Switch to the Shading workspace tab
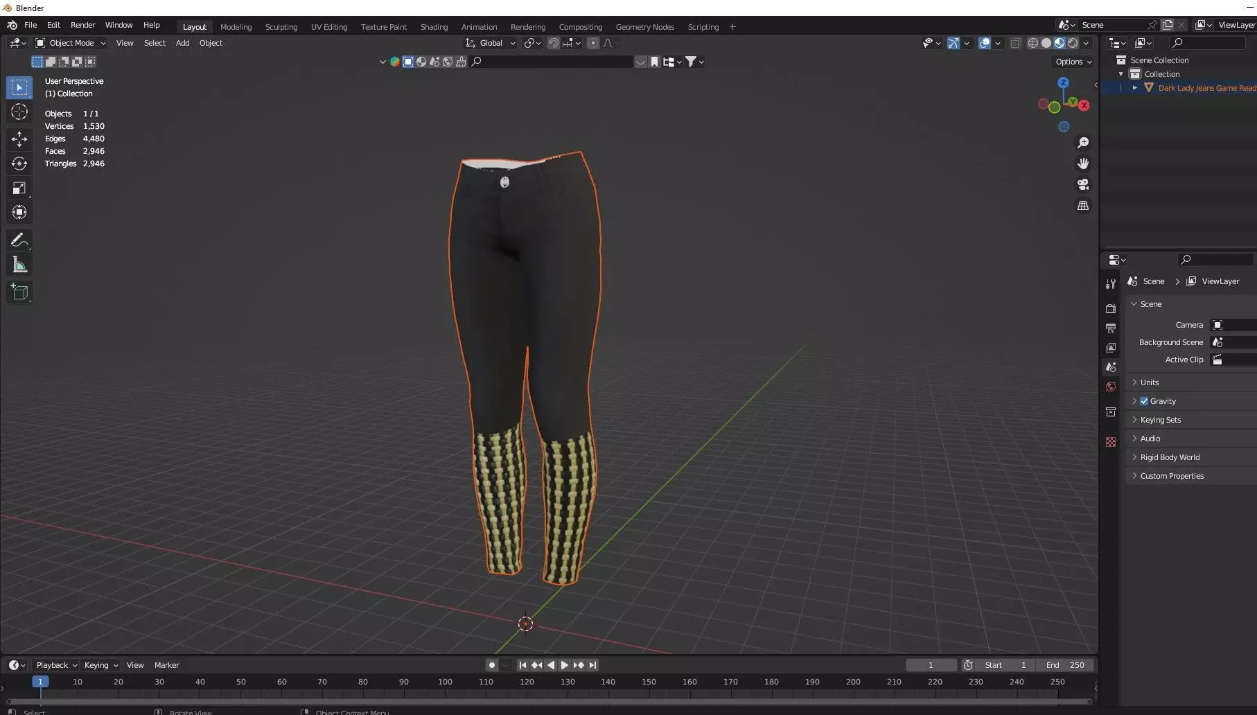The width and height of the screenshot is (1257, 715). pyautogui.click(x=434, y=27)
